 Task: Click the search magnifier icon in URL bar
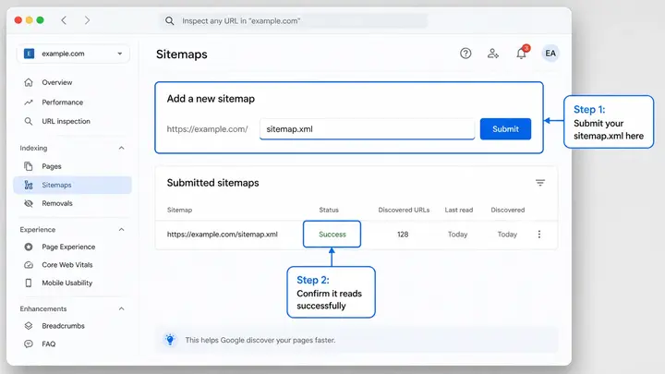pos(169,20)
